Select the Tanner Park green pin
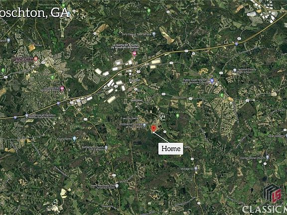Screen dimensions: 287x215 tap(149, 10)
